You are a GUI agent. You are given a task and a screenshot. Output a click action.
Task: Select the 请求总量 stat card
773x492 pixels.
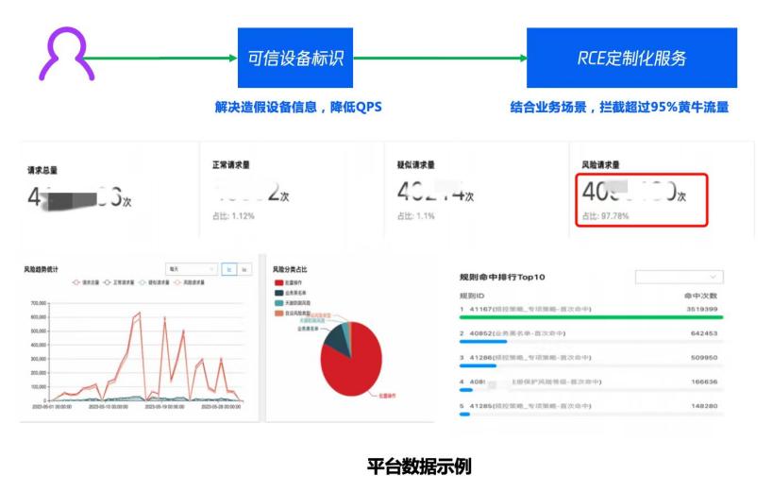pos(109,195)
